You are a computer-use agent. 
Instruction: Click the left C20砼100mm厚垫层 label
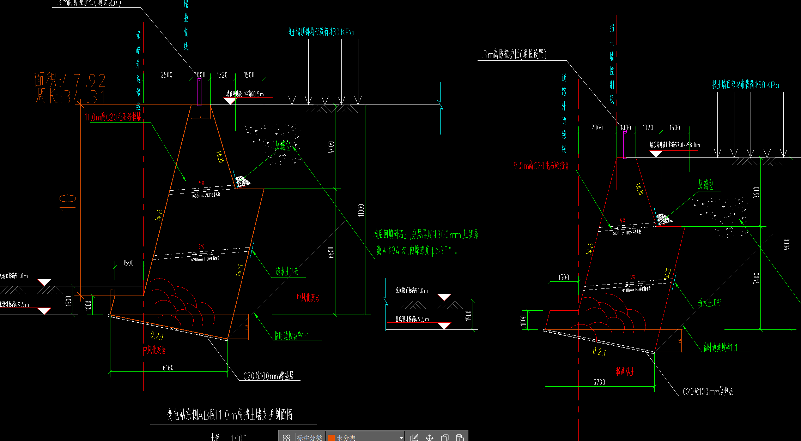tap(268, 376)
